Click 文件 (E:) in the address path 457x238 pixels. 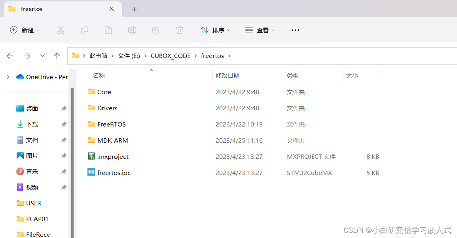coord(129,56)
